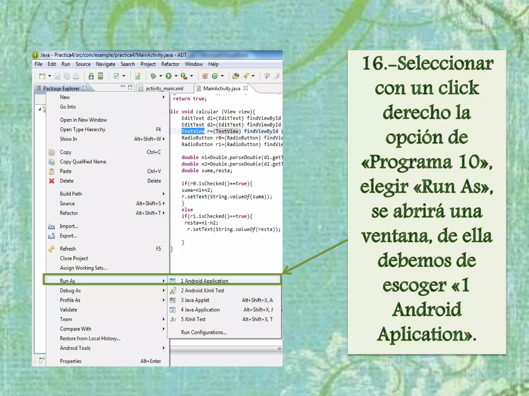The width and height of the screenshot is (529, 396).
Task: Collapse the project tree node arrow
Action: (40, 109)
